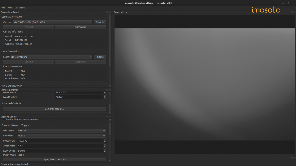Screen dimensions: 296x166
Task: Decrease Max Duration with the down arrow
Action: (x=105, y=98)
